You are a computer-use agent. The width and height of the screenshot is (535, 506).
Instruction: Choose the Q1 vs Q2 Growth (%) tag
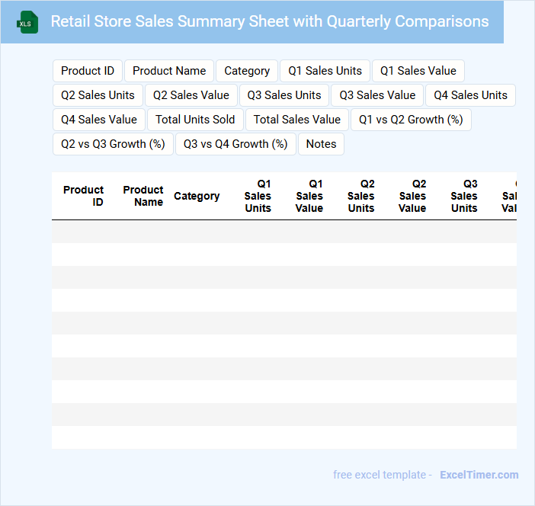point(411,120)
